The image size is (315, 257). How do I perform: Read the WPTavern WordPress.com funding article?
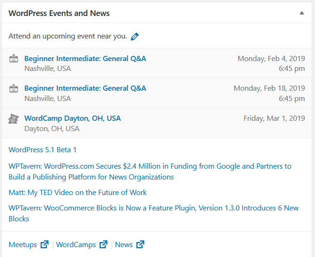point(150,166)
